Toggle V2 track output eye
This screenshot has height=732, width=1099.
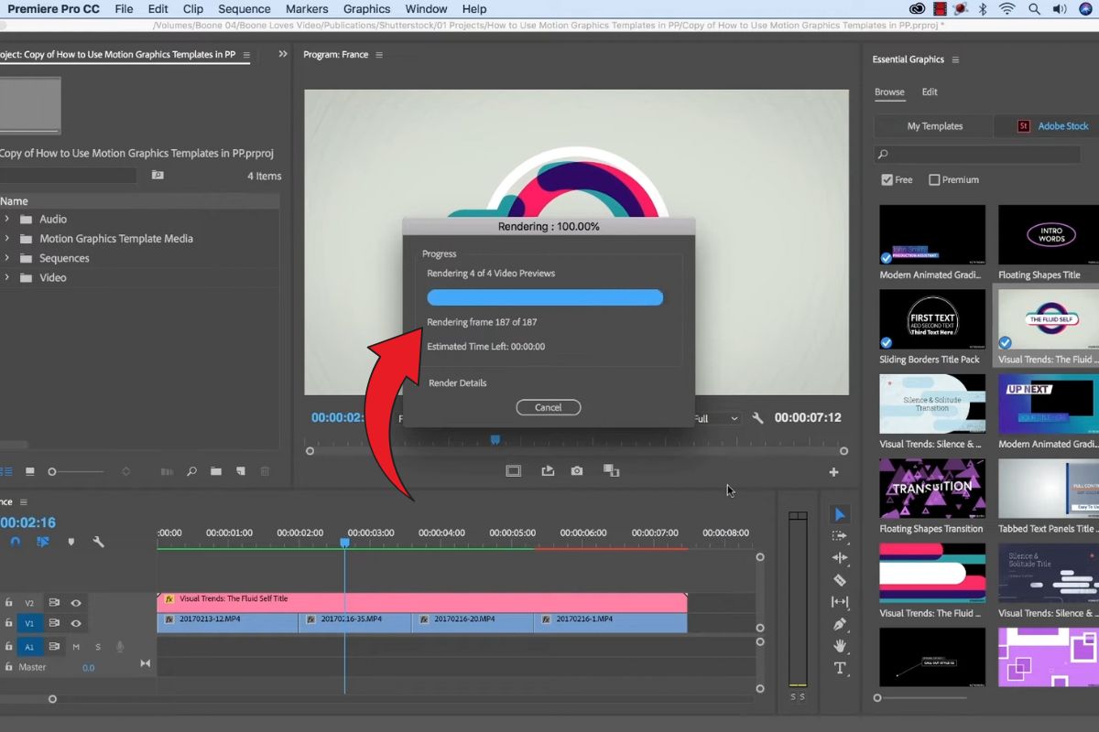pos(76,603)
